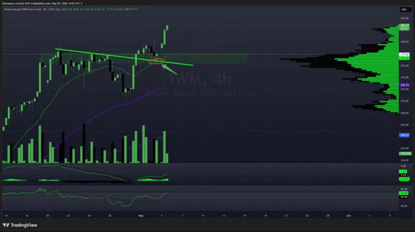Click the 80.00 RSI scale tick
The image size is (415, 232).
point(403,189)
